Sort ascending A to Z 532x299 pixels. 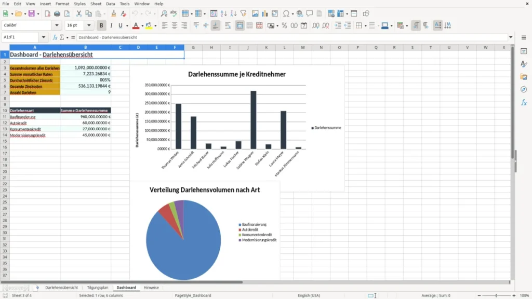(x=223, y=13)
